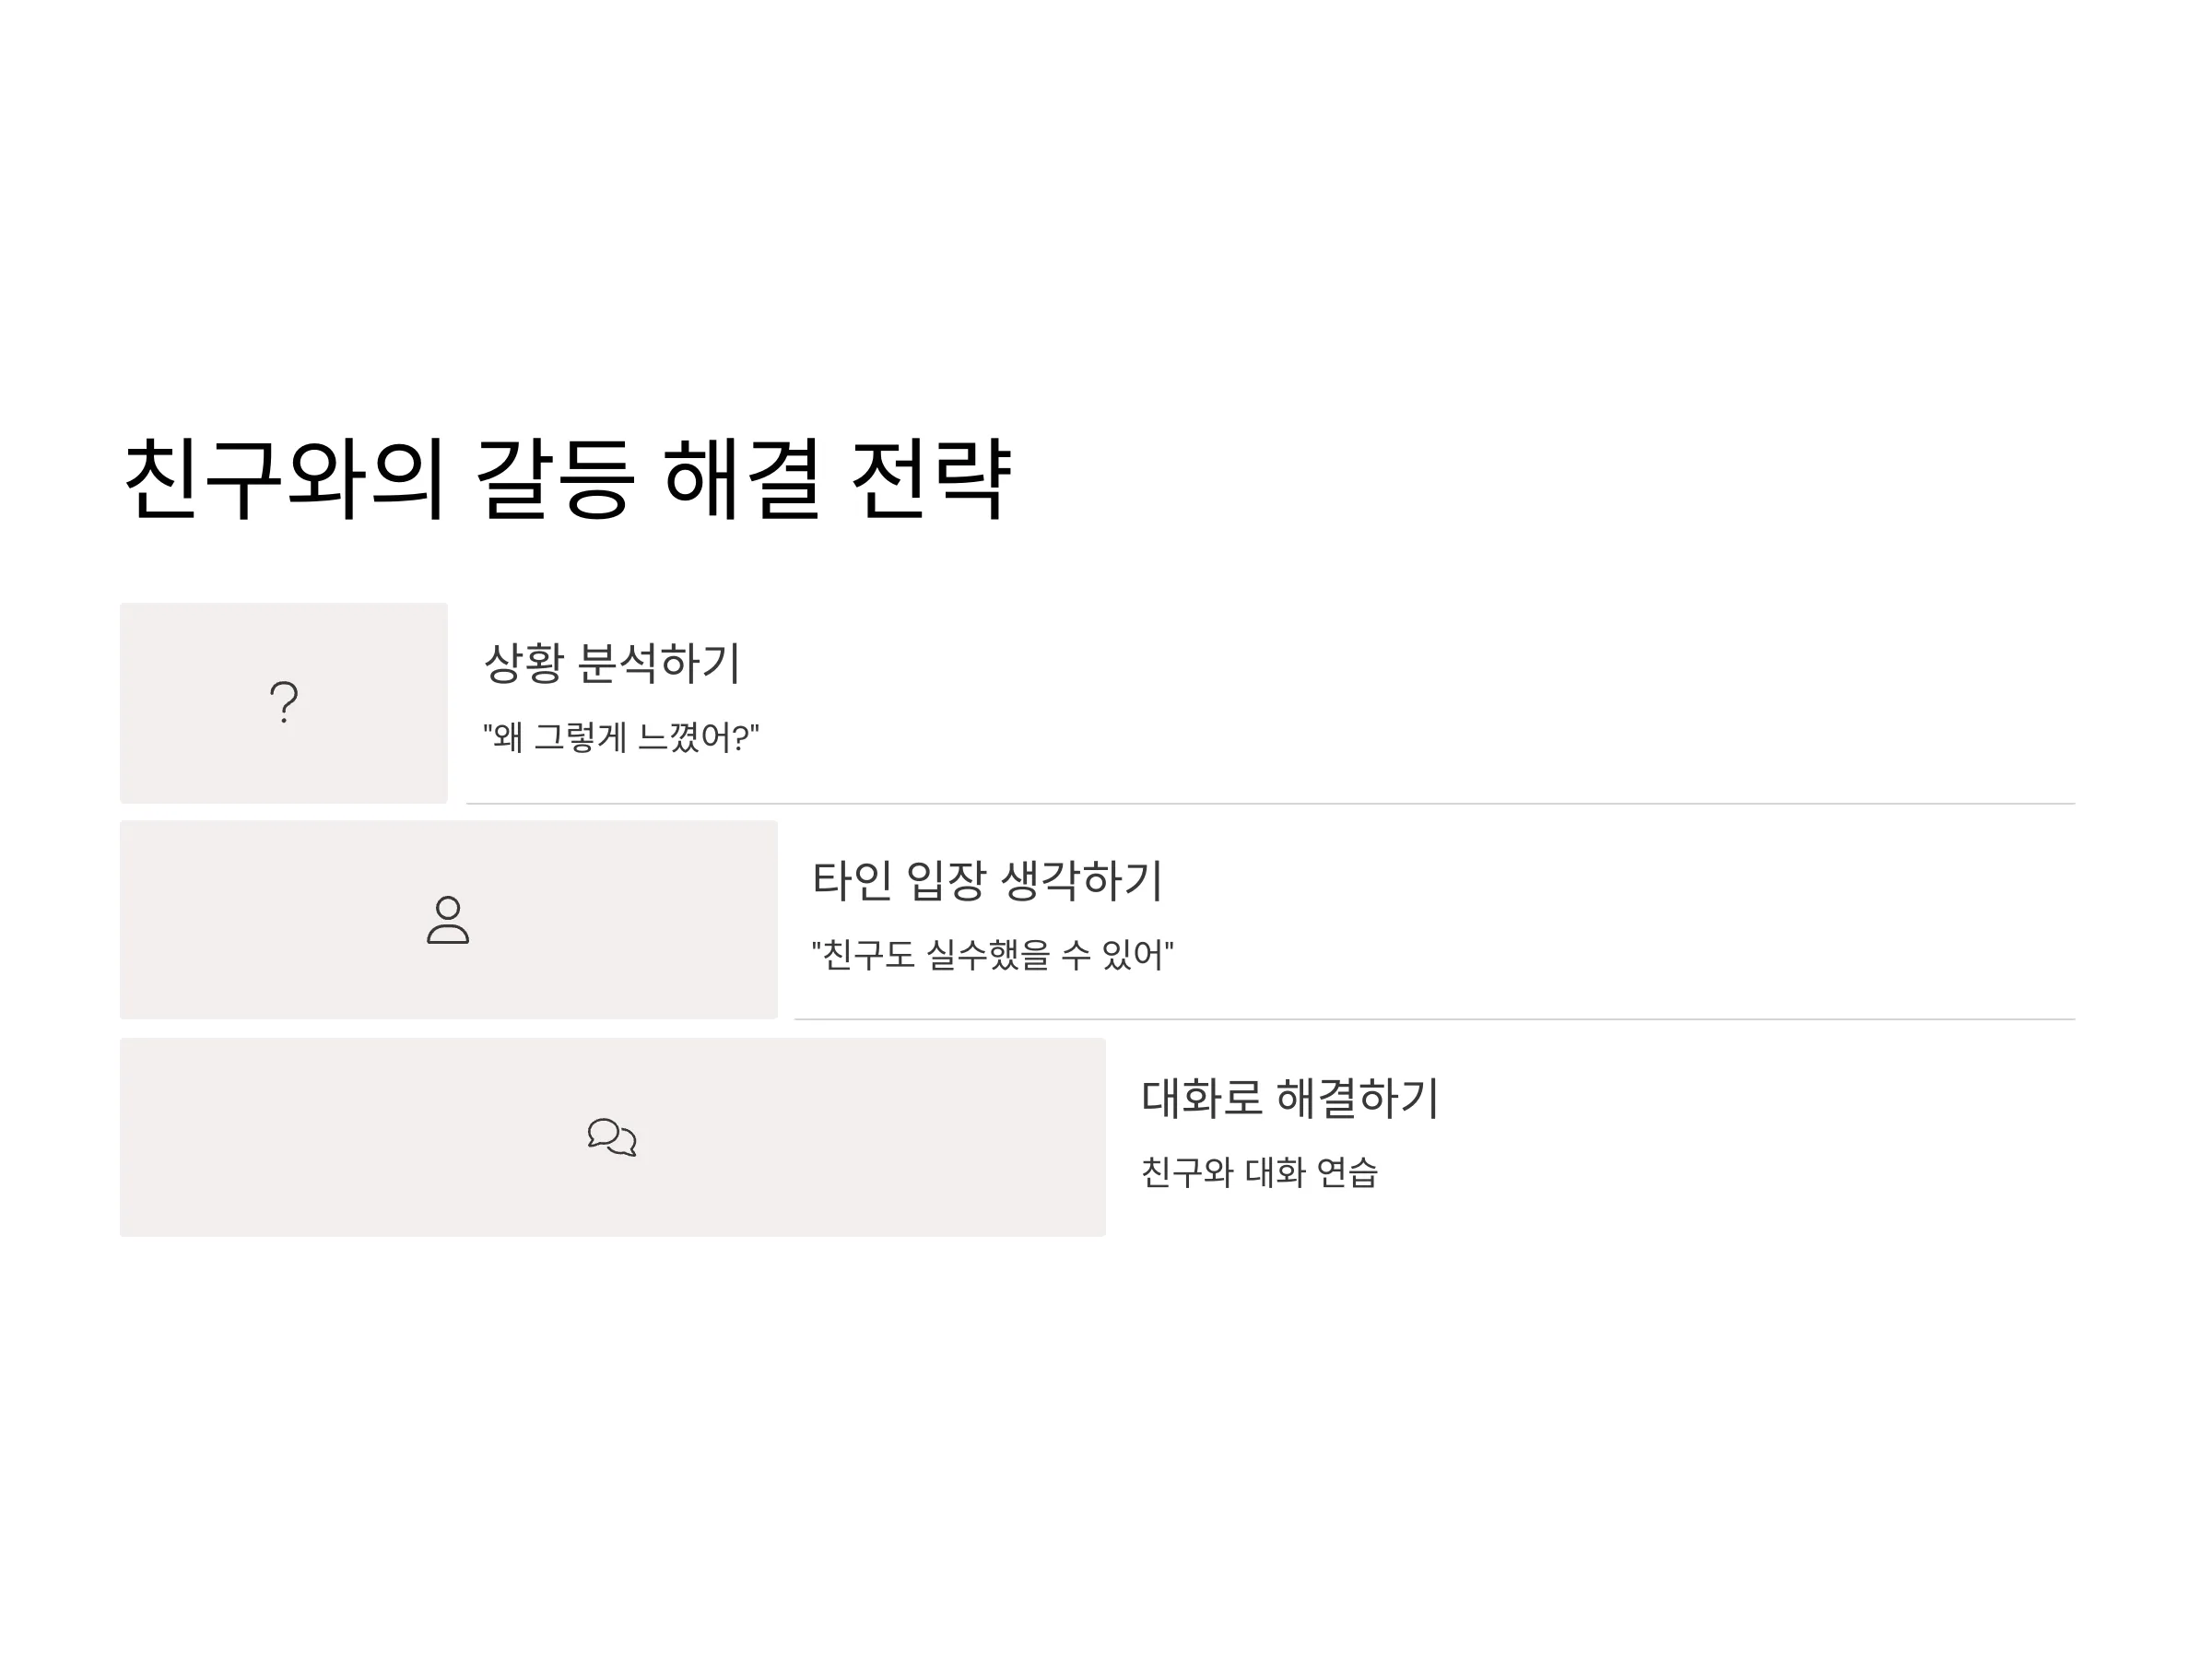Click the quote "친구도 실수했을 수 있어"
The height and width of the screenshot is (1659, 2212).
coord(992,955)
